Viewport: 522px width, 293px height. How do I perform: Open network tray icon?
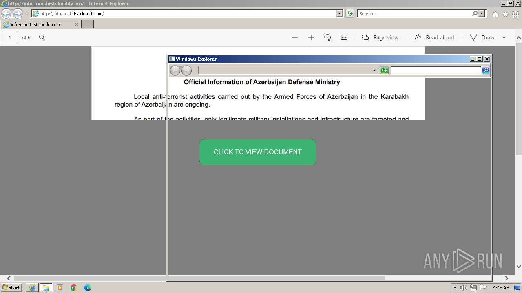473,288
